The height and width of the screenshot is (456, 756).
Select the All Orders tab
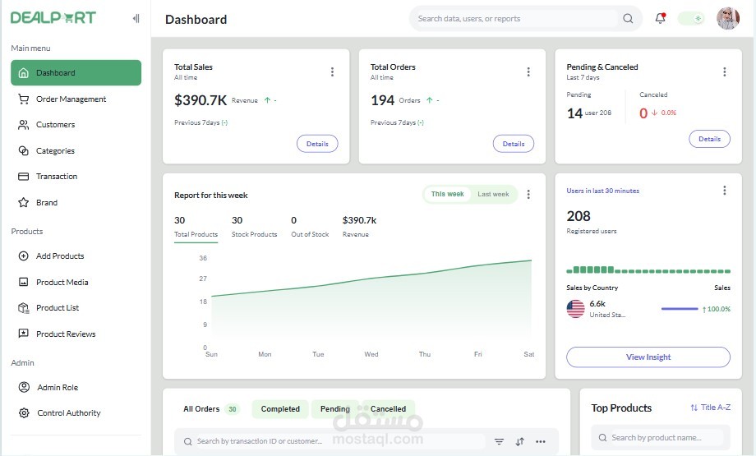pyautogui.click(x=210, y=409)
